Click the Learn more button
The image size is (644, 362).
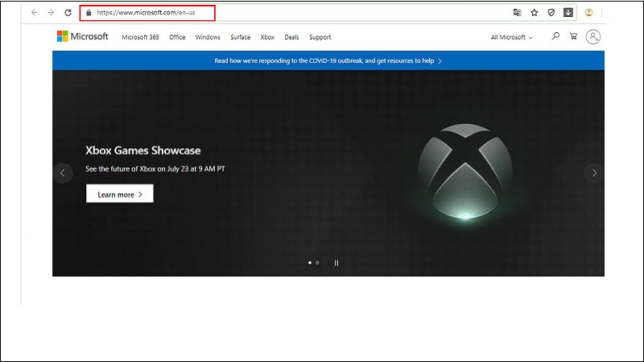(x=119, y=194)
